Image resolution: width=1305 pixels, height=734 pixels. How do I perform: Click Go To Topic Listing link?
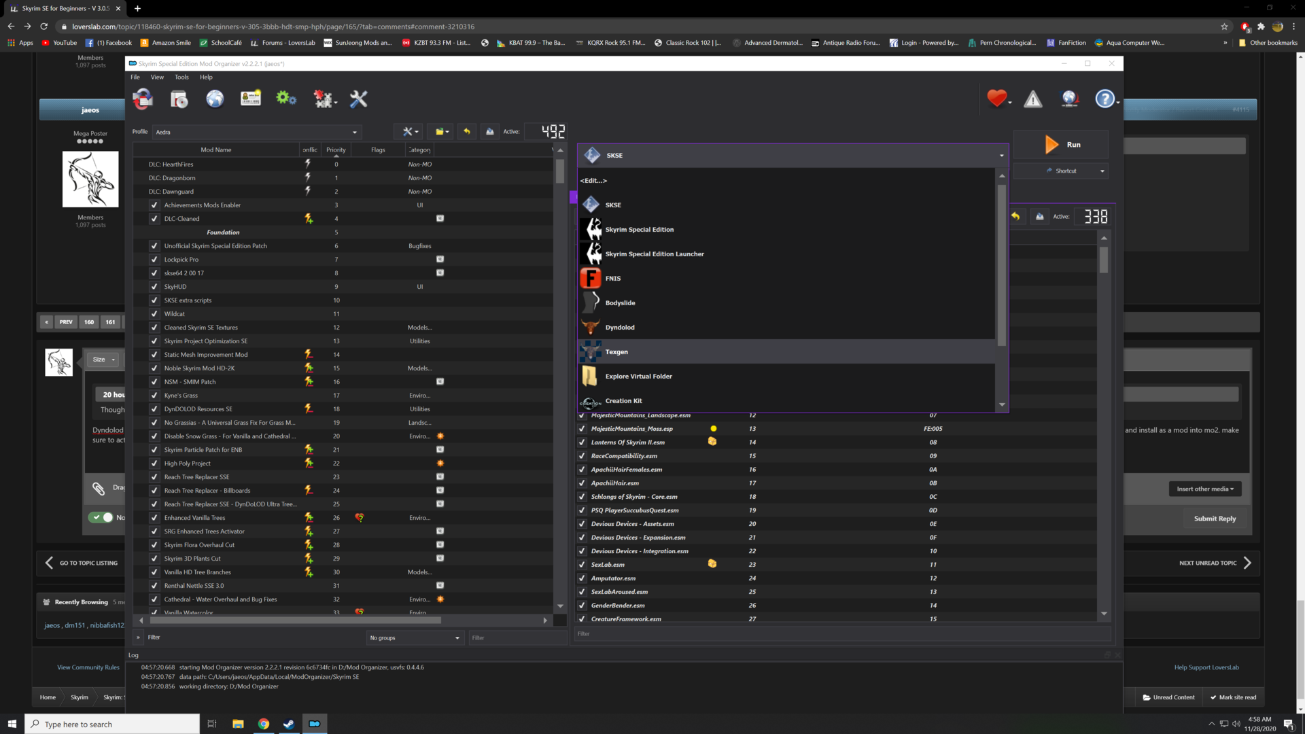(x=81, y=563)
